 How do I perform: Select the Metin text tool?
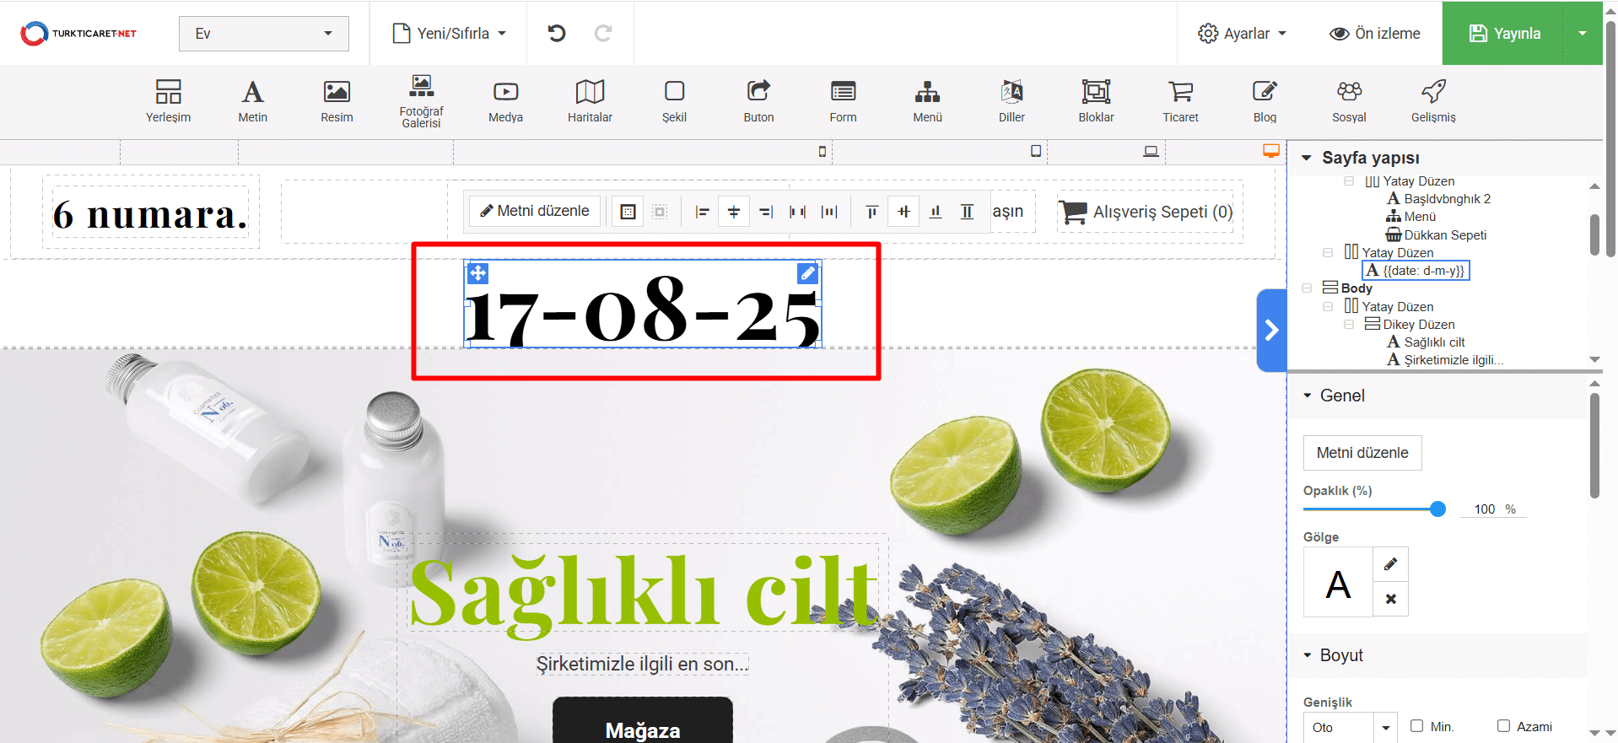252,101
